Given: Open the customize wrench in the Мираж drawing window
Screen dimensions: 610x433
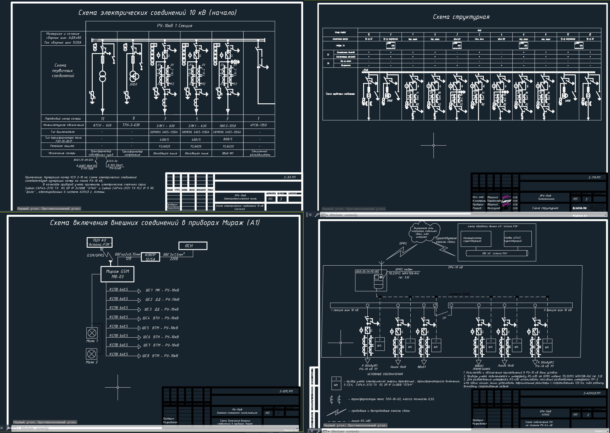Looking at the screenshot, I should [x=8, y=428].
